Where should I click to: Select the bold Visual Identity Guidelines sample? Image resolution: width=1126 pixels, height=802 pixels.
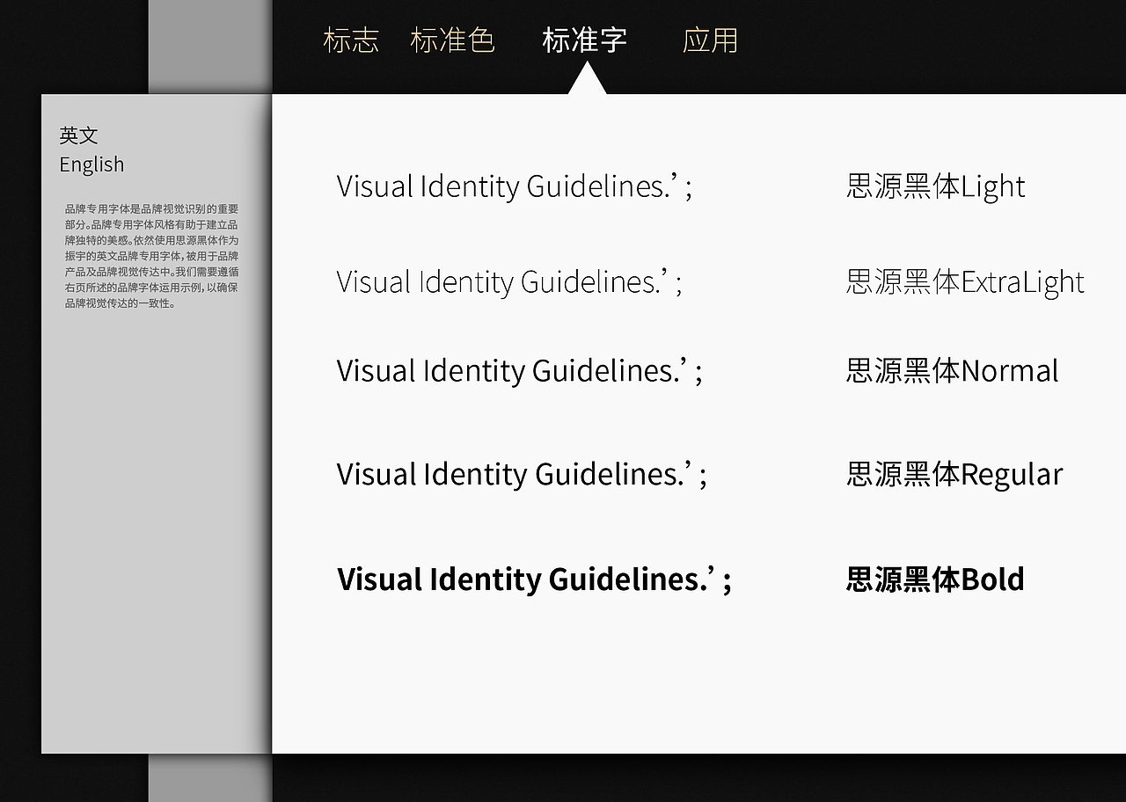tap(533, 580)
